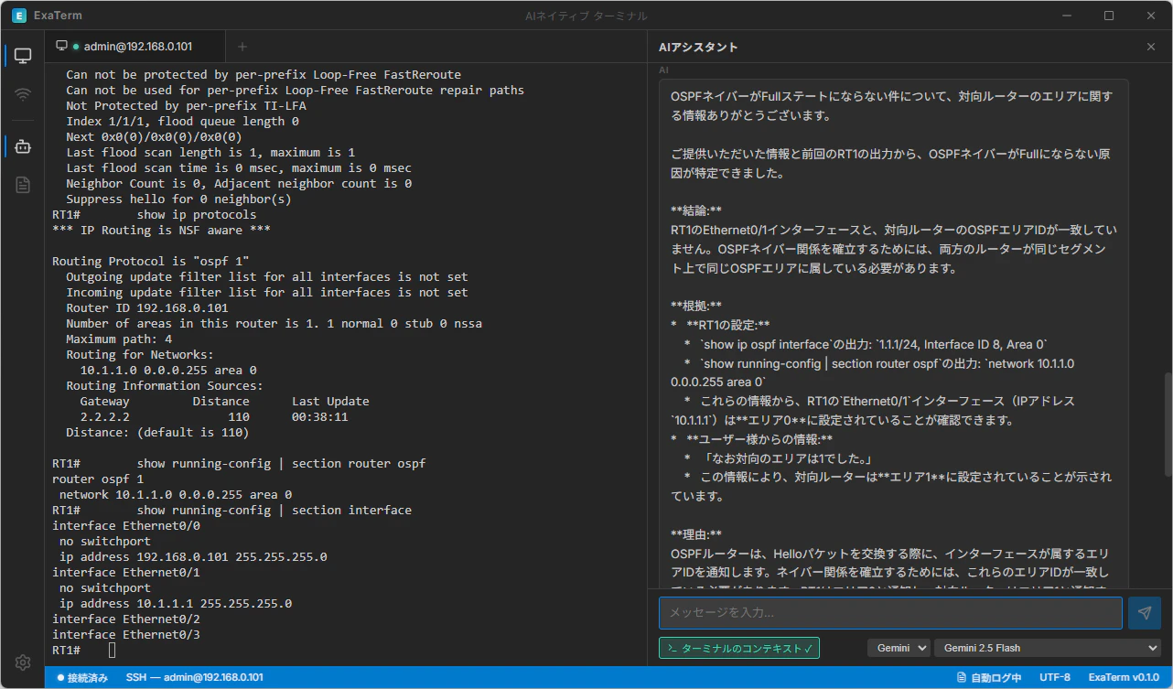
Task: Maximize the ExaTerm window
Action: 1109,16
